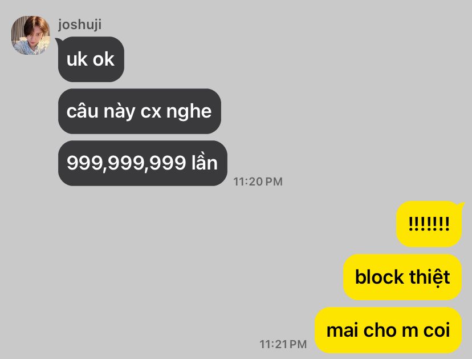Open joshuji's profile picture avatar
Screen dimensions: 472x359
point(30,35)
